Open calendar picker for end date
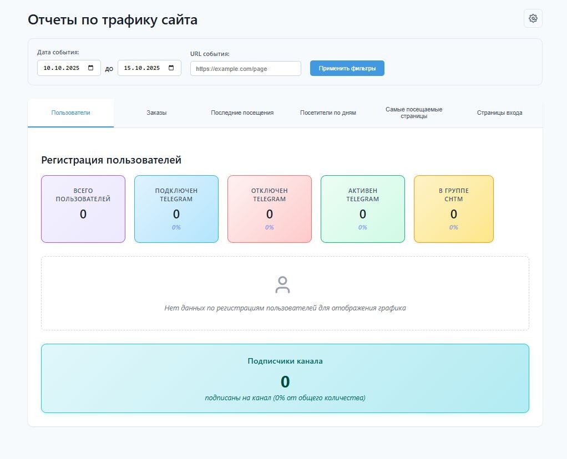This screenshot has width=567, height=459. 171,68
